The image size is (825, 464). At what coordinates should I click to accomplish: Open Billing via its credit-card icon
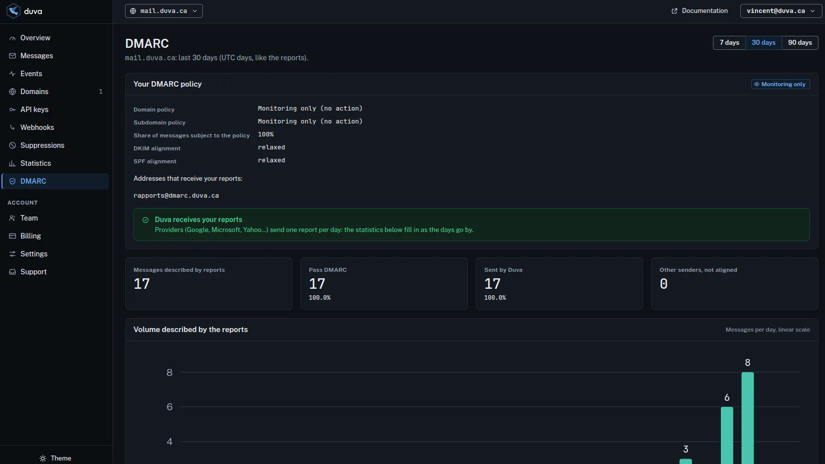coord(12,236)
